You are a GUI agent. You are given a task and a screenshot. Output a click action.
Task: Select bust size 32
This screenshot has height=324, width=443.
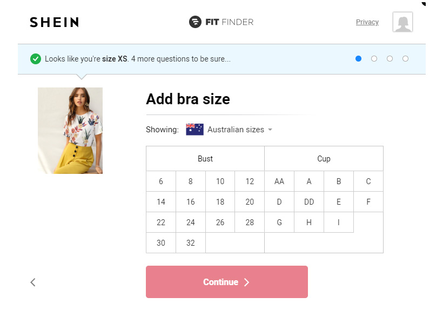coord(190,242)
